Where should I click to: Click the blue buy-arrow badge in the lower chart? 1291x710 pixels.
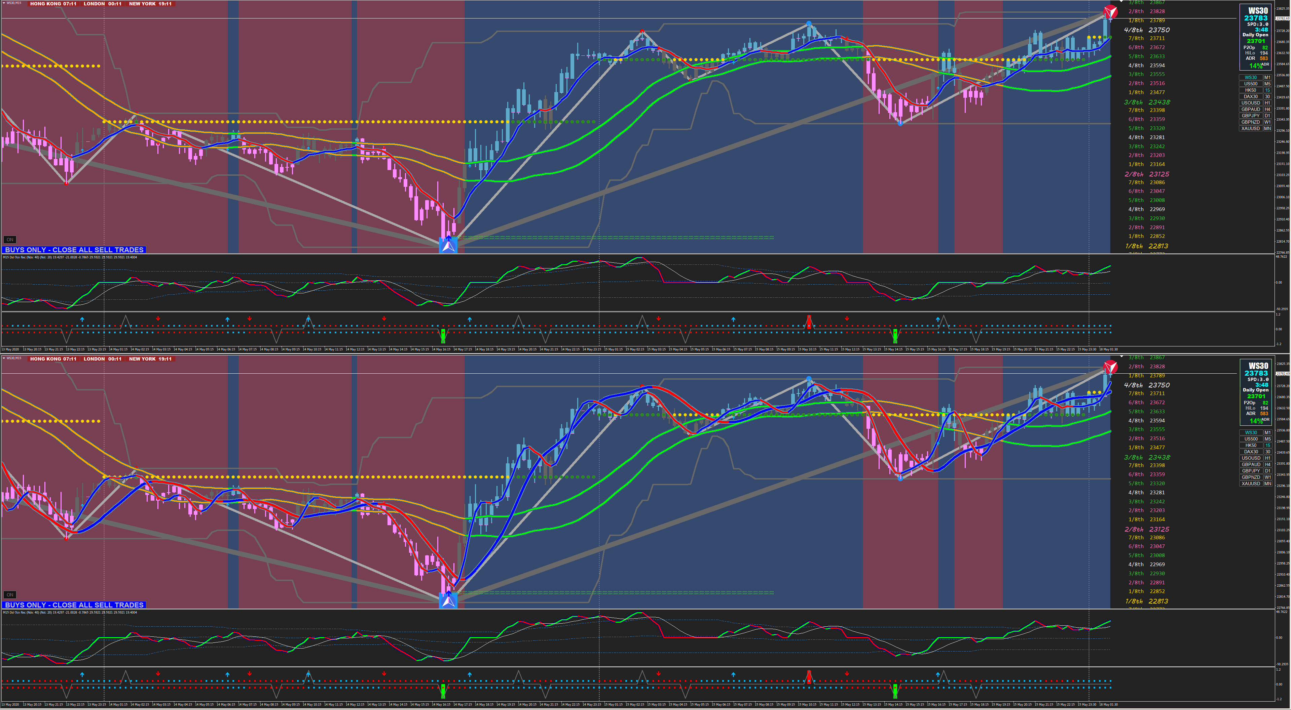[x=448, y=600]
